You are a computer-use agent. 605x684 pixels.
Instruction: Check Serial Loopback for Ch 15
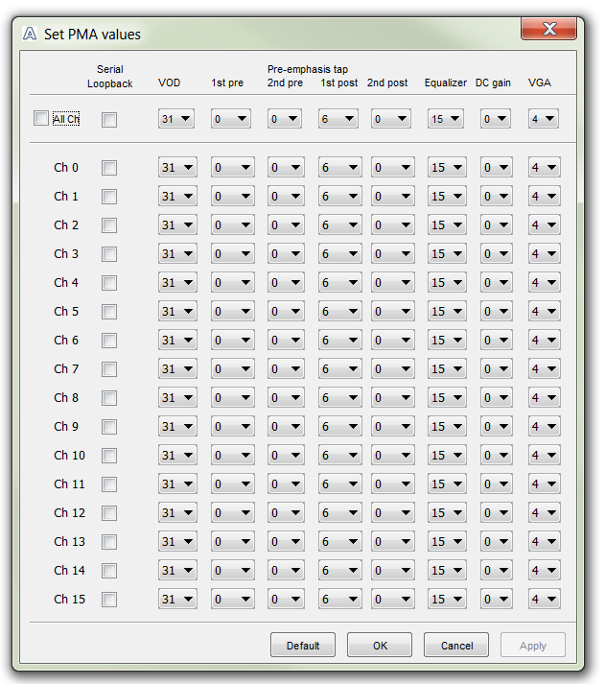[109, 600]
